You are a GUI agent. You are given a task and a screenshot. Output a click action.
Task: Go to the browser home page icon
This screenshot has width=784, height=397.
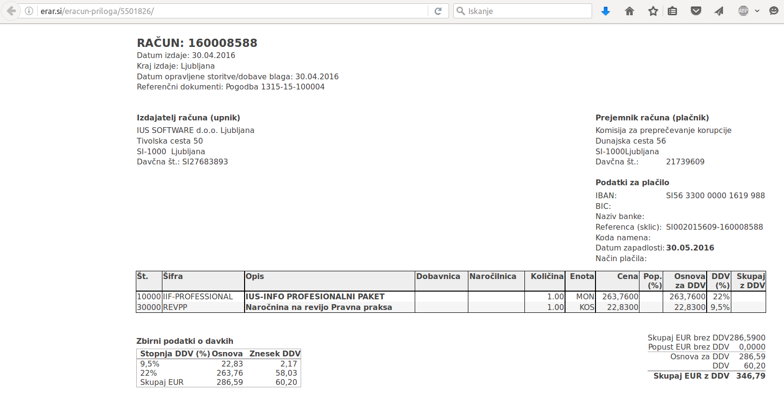point(629,11)
